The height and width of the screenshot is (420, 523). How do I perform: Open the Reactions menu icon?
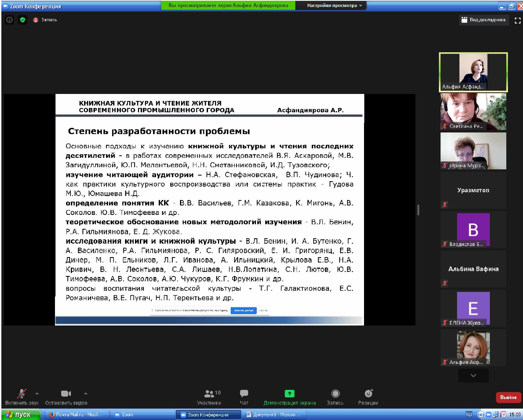point(368,394)
